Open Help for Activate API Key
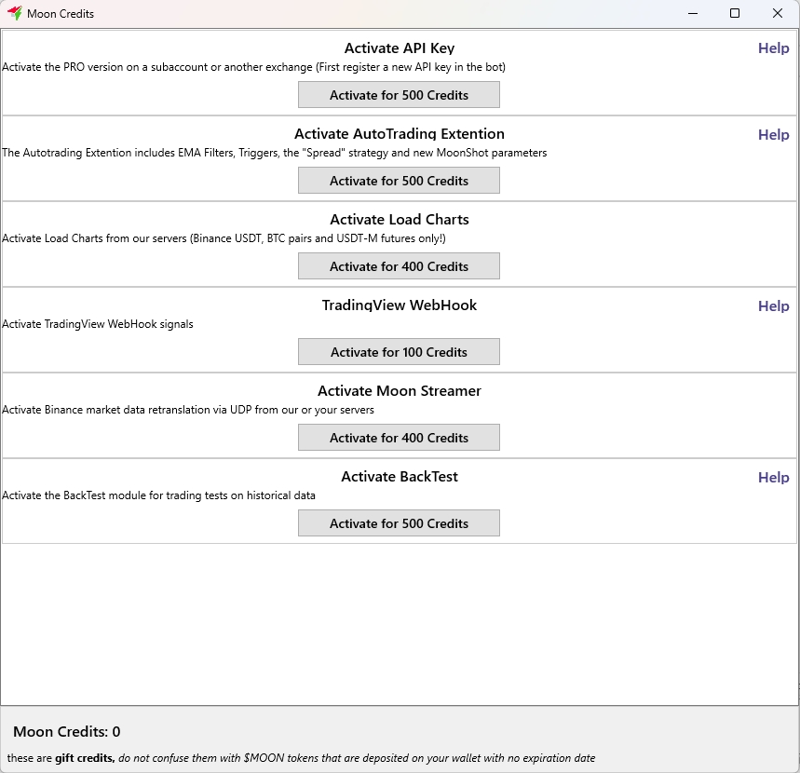Image resolution: width=800 pixels, height=773 pixels. click(773, 48)
